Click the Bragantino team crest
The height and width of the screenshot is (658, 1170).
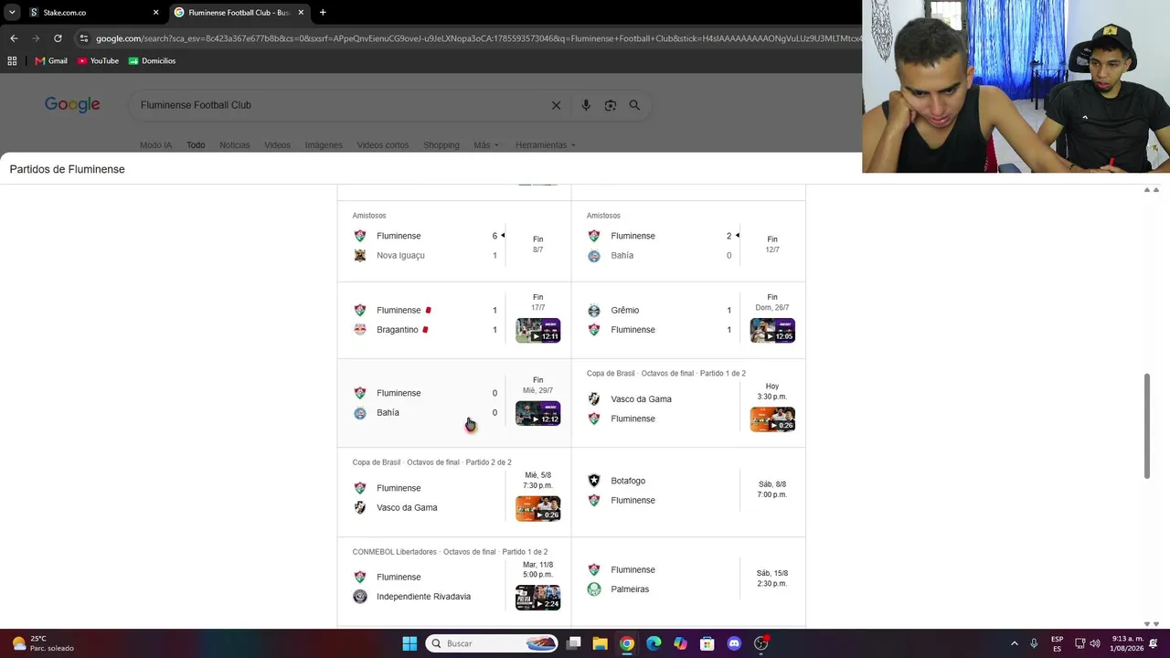pyautogui.click(x=360, y=330)
